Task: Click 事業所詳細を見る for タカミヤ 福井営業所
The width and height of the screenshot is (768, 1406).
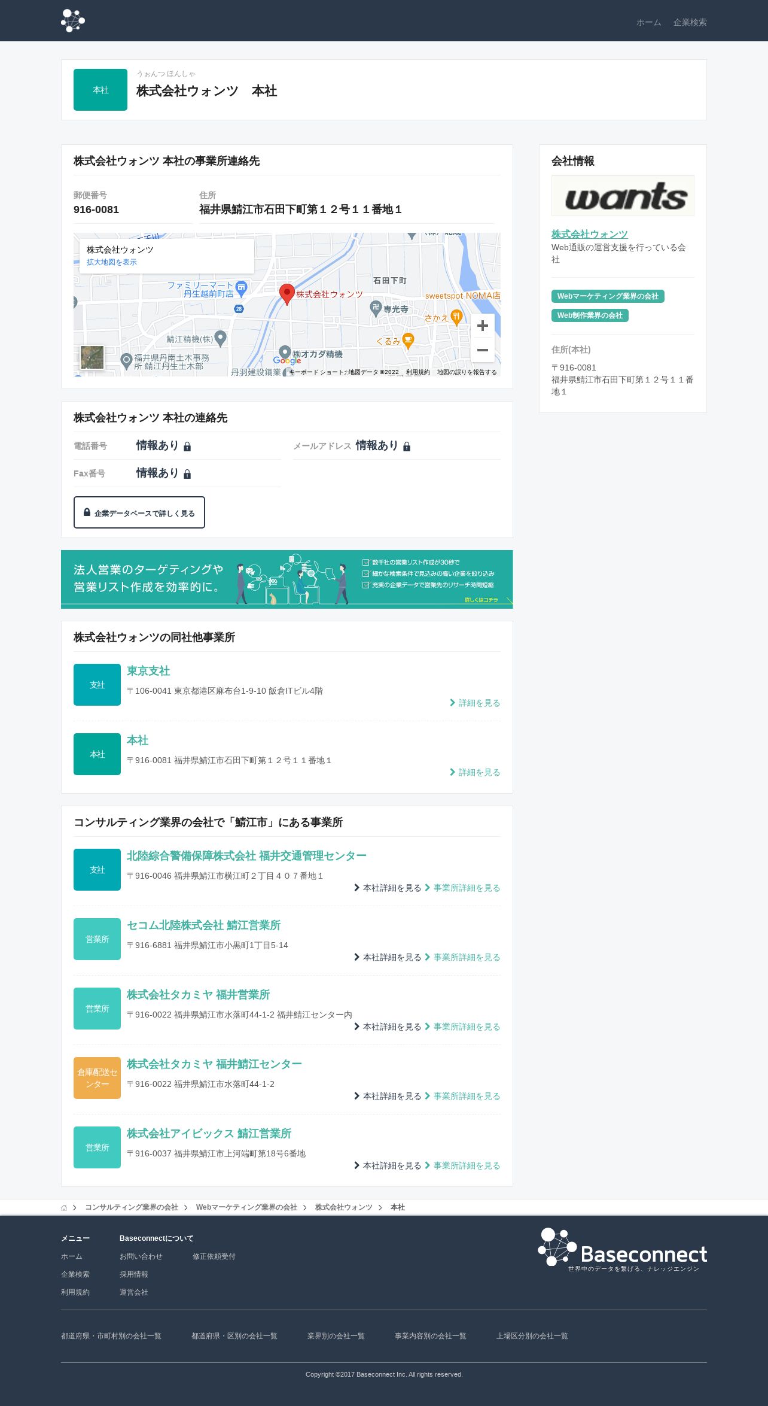Action: tap(462, 1027)
